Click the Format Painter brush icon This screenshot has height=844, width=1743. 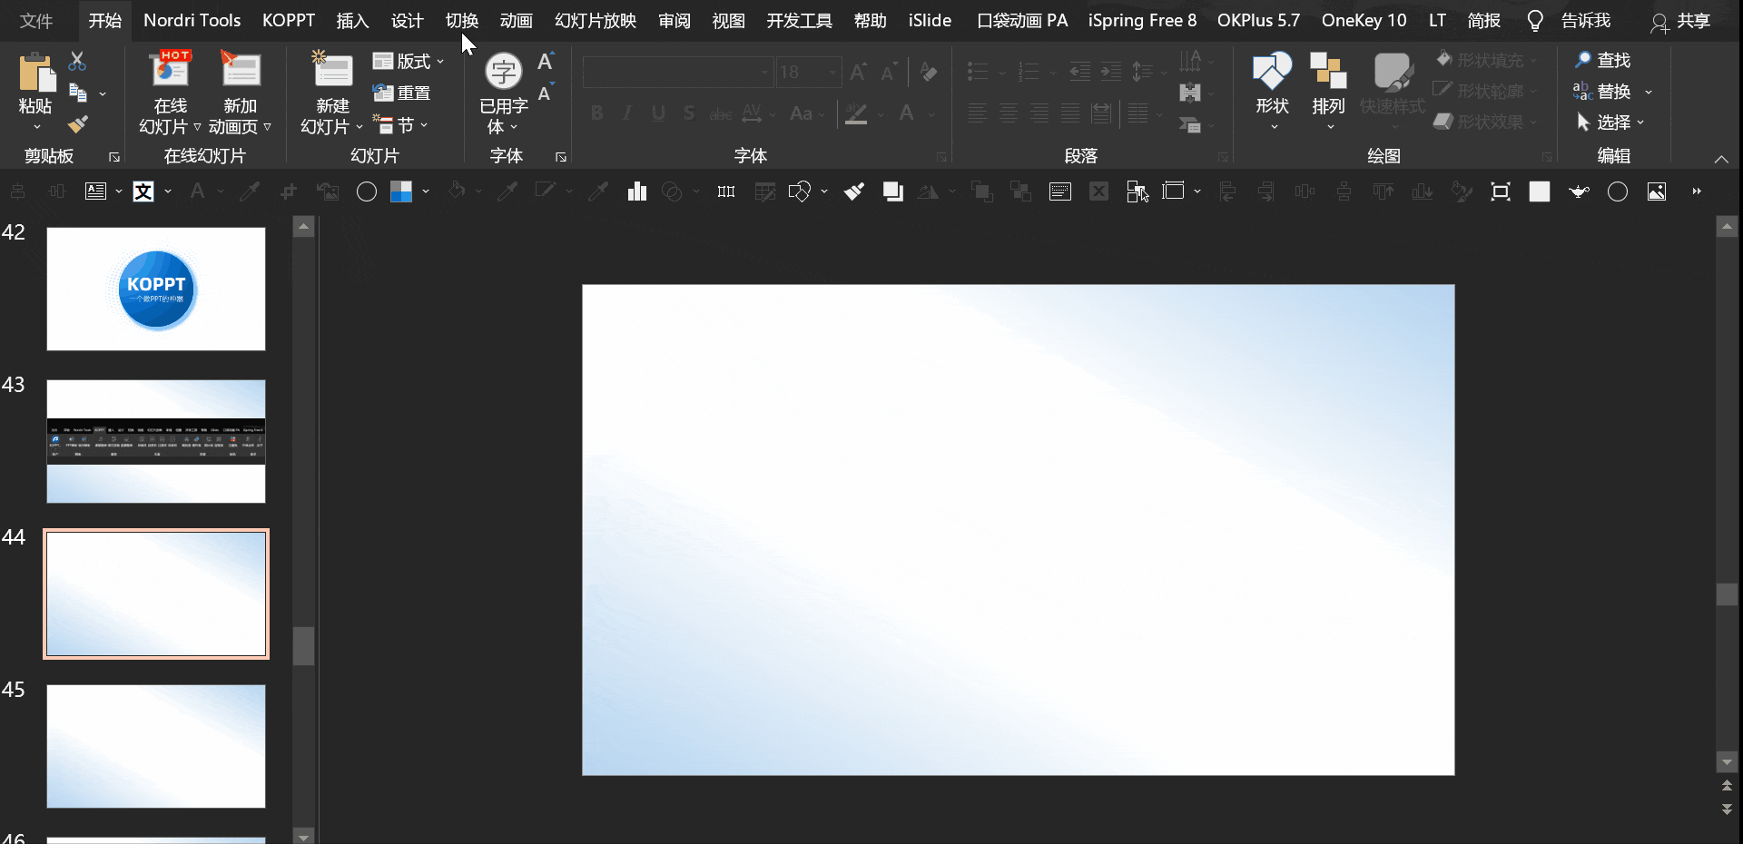pos(78,124)
